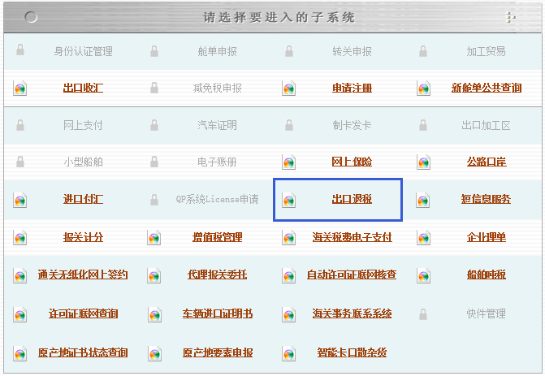Click the icon beside 通关无纸化网上签约
The height and width of the screenshot is (376, 545).
[x=20, y=275]
